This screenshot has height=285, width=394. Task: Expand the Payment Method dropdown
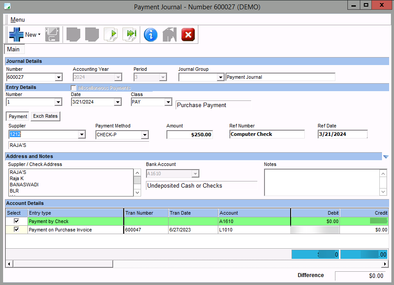145,135
